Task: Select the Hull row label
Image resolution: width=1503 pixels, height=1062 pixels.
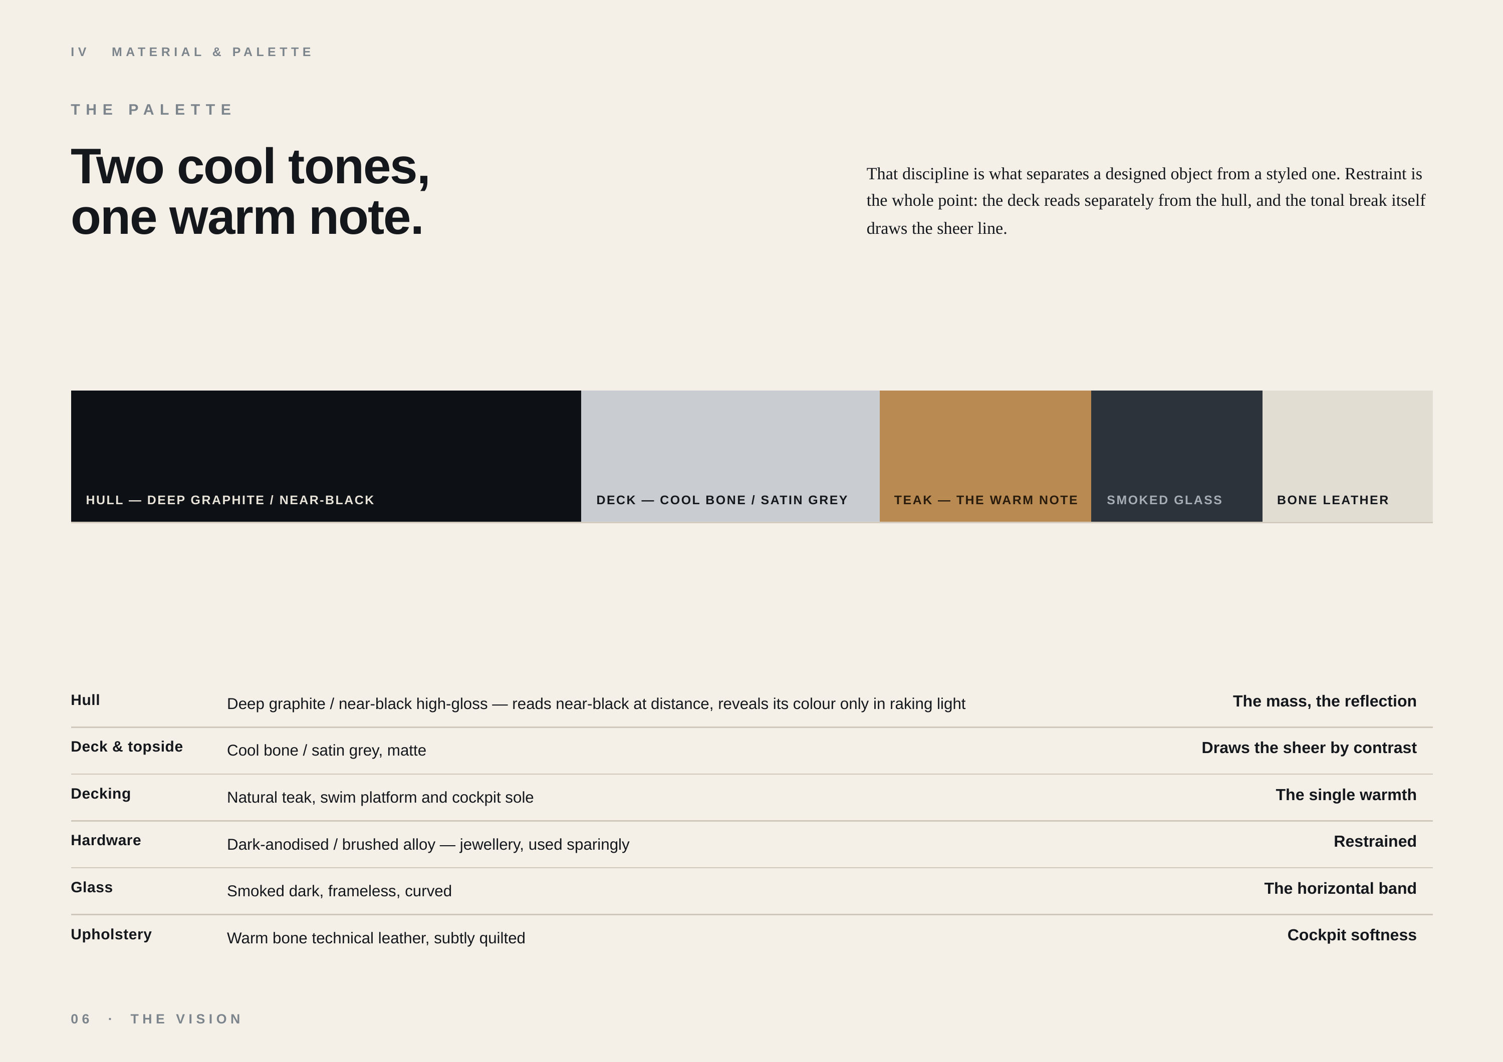Action: [85, 700]
